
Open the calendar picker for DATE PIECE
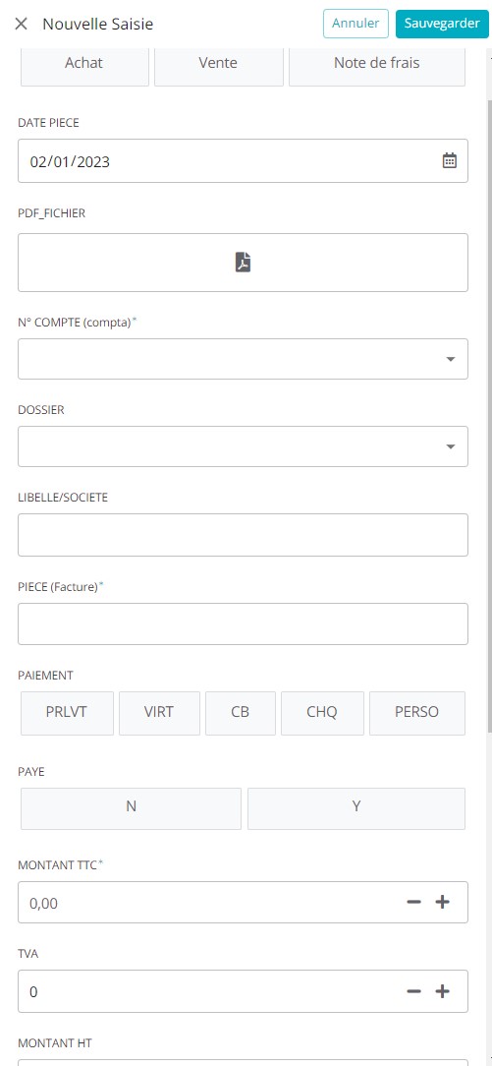(x=449, y=161)
